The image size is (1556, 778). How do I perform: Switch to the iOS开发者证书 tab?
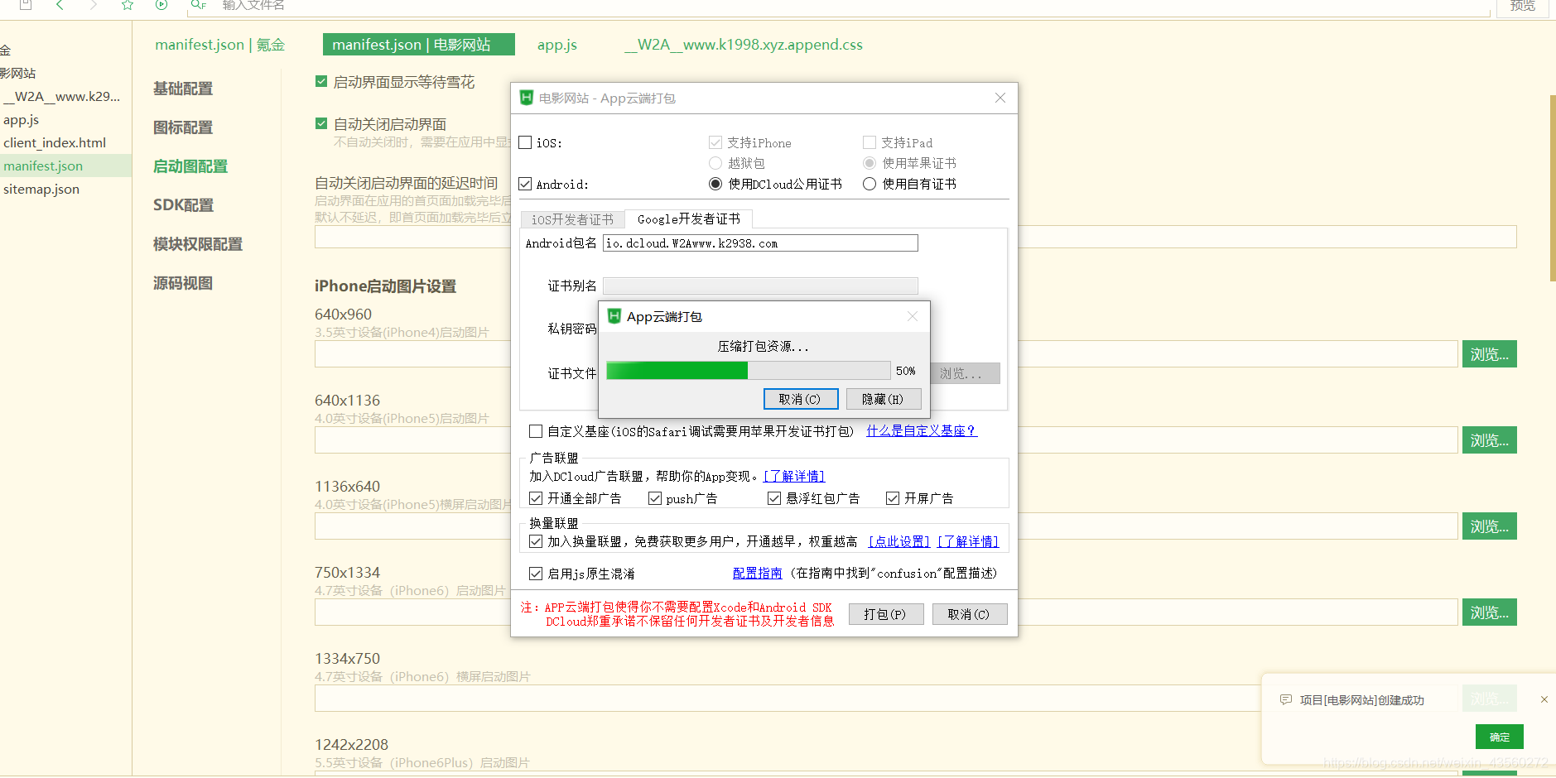(x=571, y=219)
